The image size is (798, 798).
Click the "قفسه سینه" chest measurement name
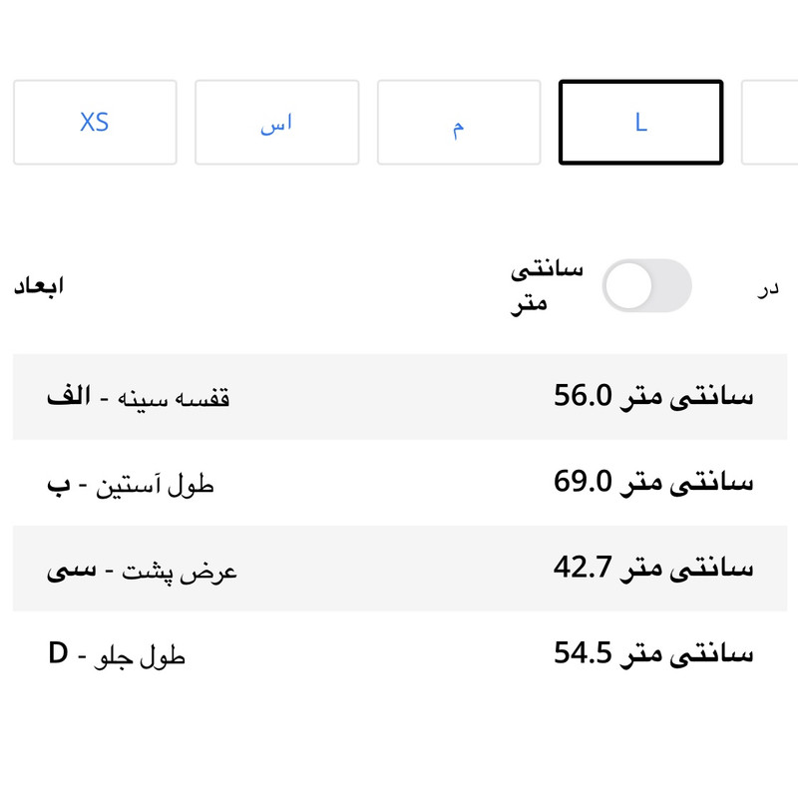[x=176, y=398]
